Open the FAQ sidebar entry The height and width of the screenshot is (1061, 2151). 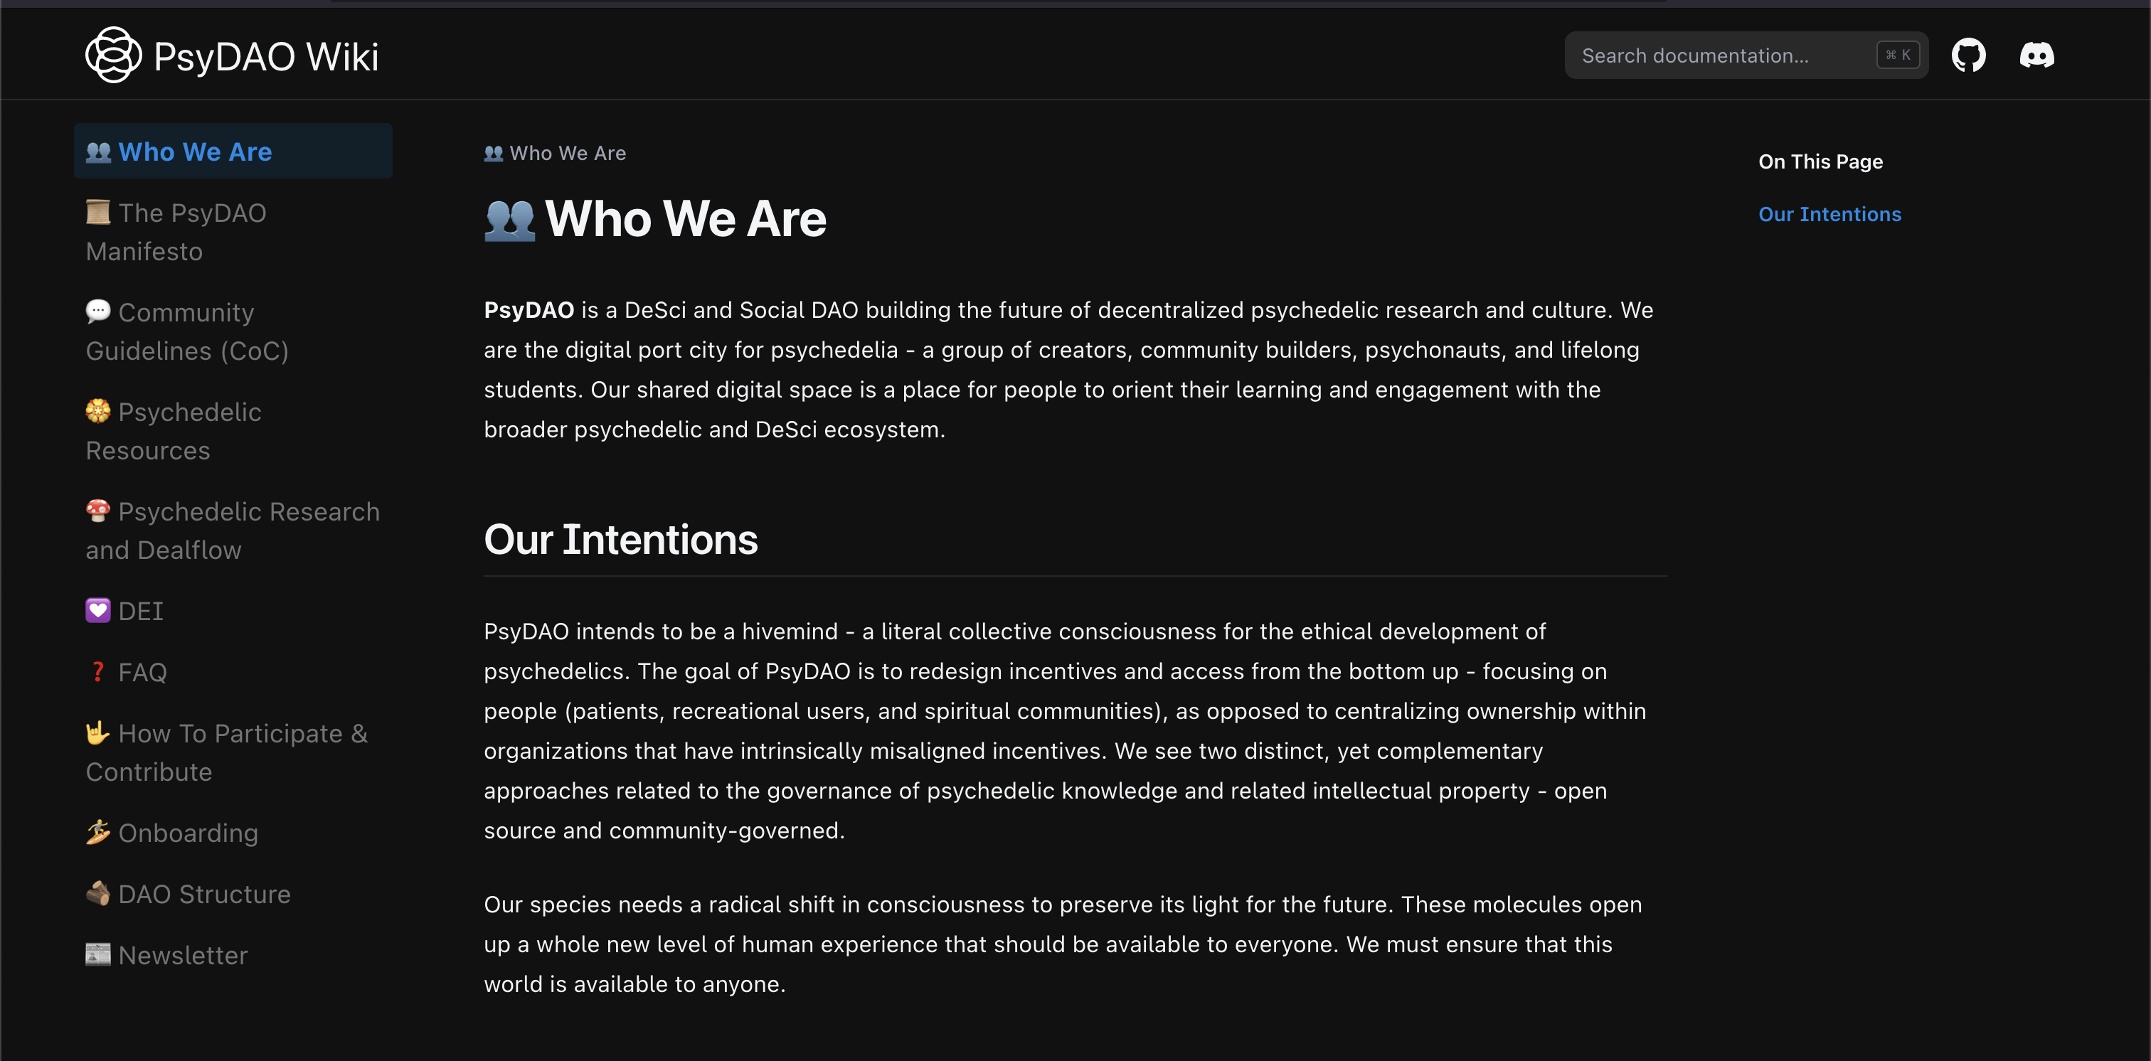click(x=143, y=671)
